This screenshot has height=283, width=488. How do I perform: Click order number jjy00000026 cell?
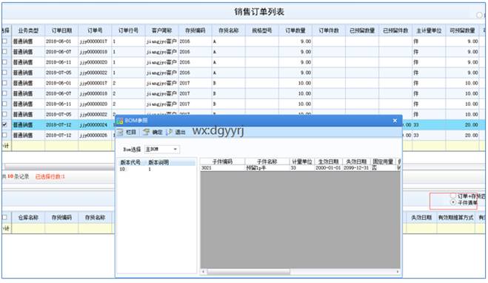[x=95, y=135]
